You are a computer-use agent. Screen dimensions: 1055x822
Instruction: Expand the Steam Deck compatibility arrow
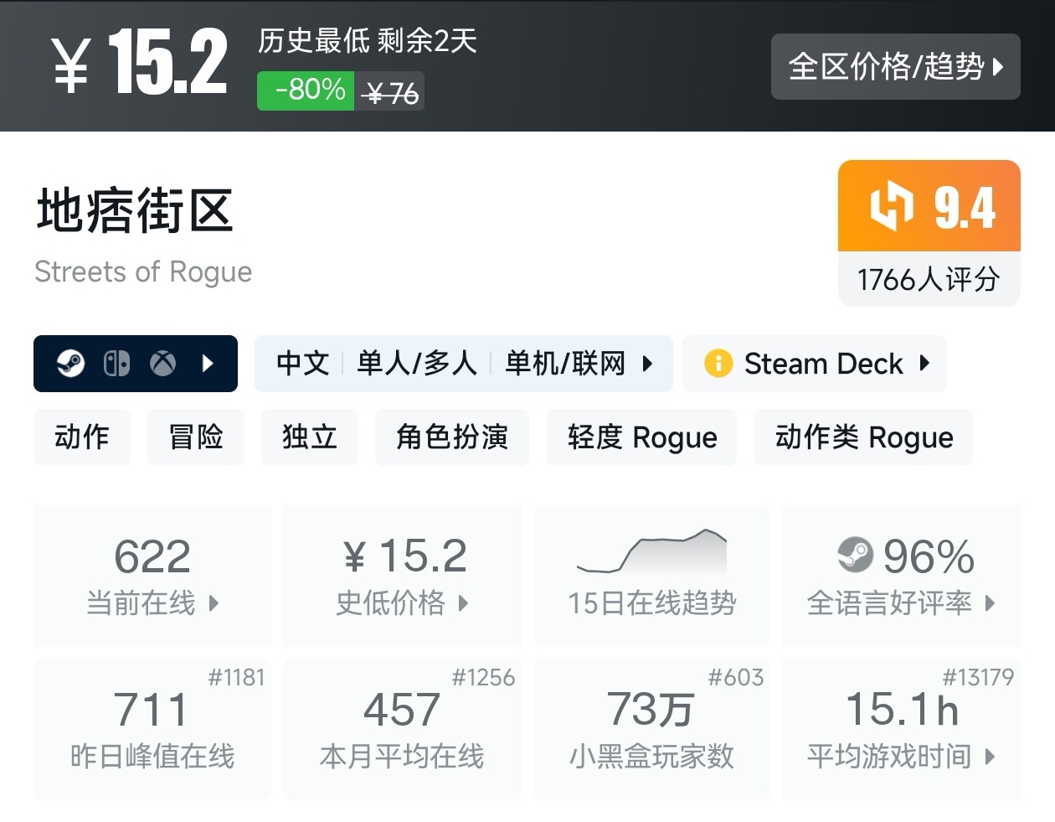924,364
